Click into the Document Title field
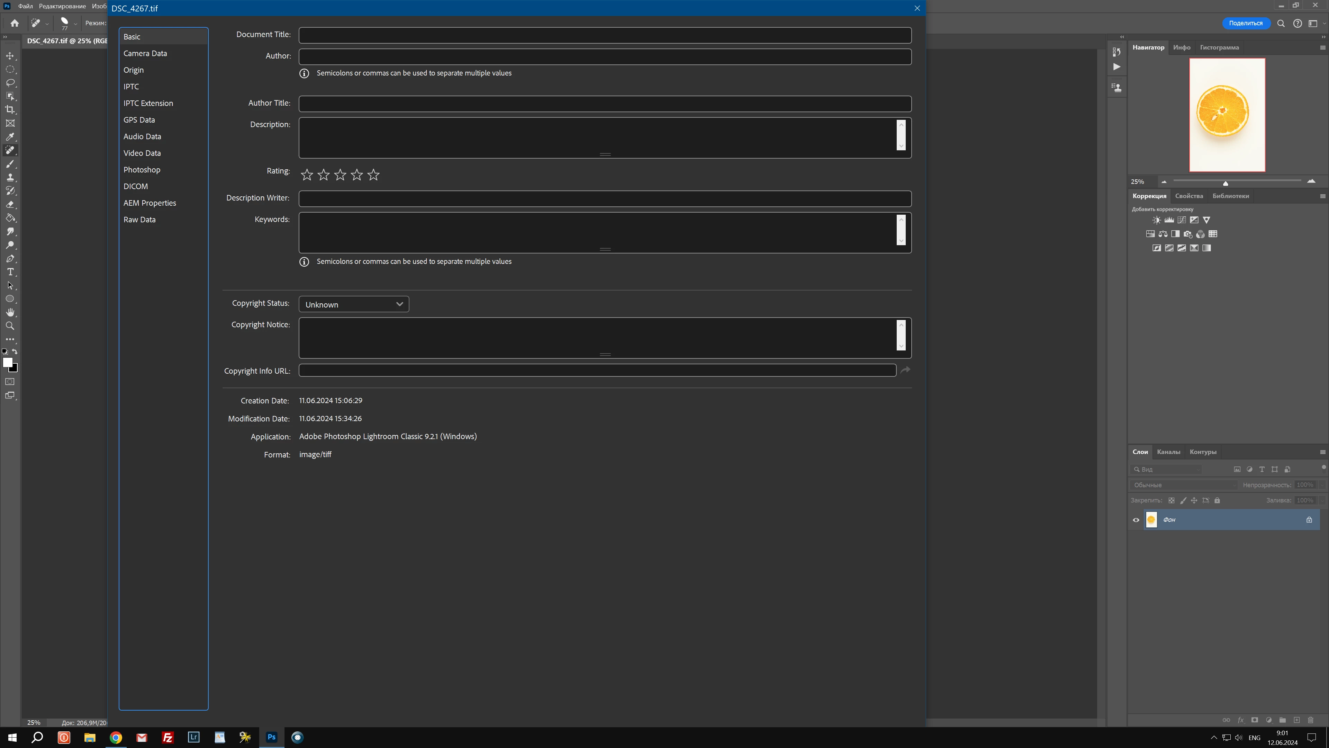This screenshot has height=748, width=1329. 605,35
